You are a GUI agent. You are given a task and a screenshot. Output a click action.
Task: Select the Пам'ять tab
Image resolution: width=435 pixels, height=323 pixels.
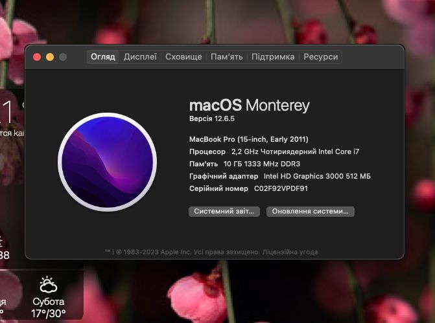point(227,57)
